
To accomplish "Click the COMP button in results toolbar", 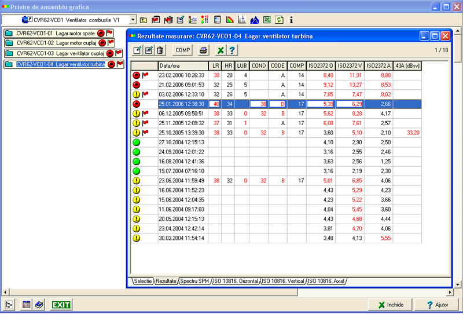I will click(183, 50).
